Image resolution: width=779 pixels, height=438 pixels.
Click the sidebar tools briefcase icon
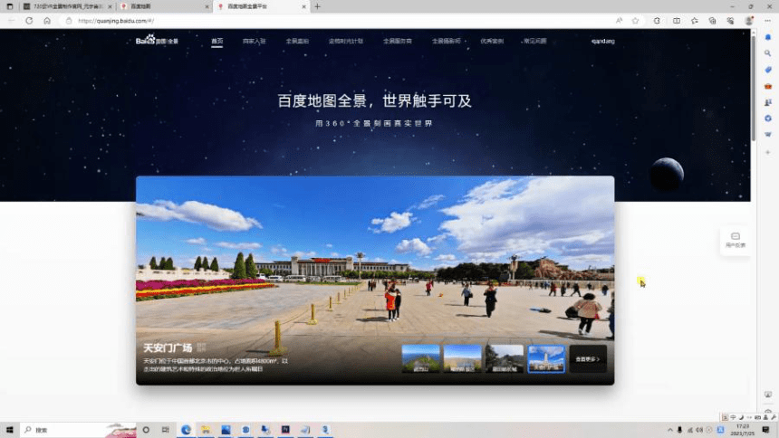point(768,86)
